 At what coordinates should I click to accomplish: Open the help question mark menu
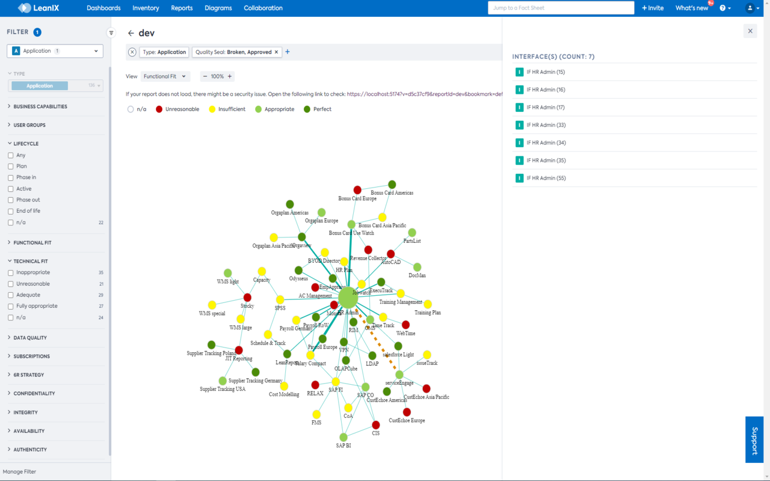pyautogui.click(x=725, y=8)
